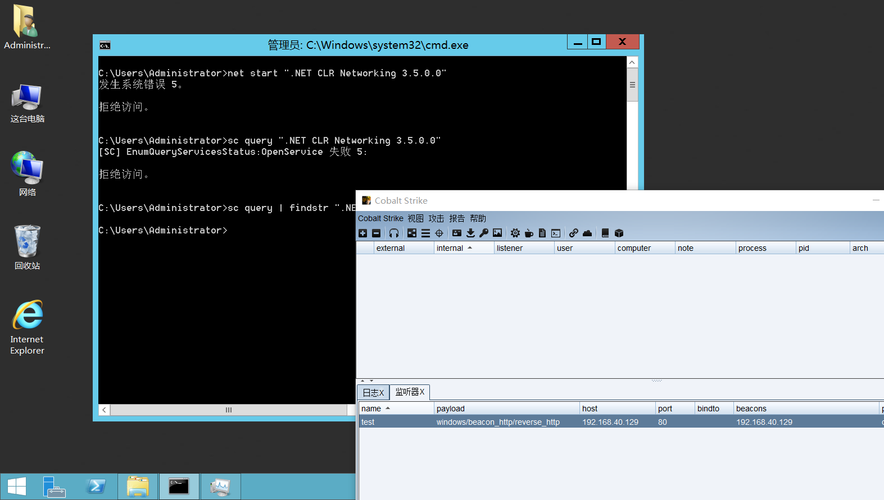Sort listeners by beacons column
The width and height of the screenshot is (884, 500).
[x=806, y=409]
